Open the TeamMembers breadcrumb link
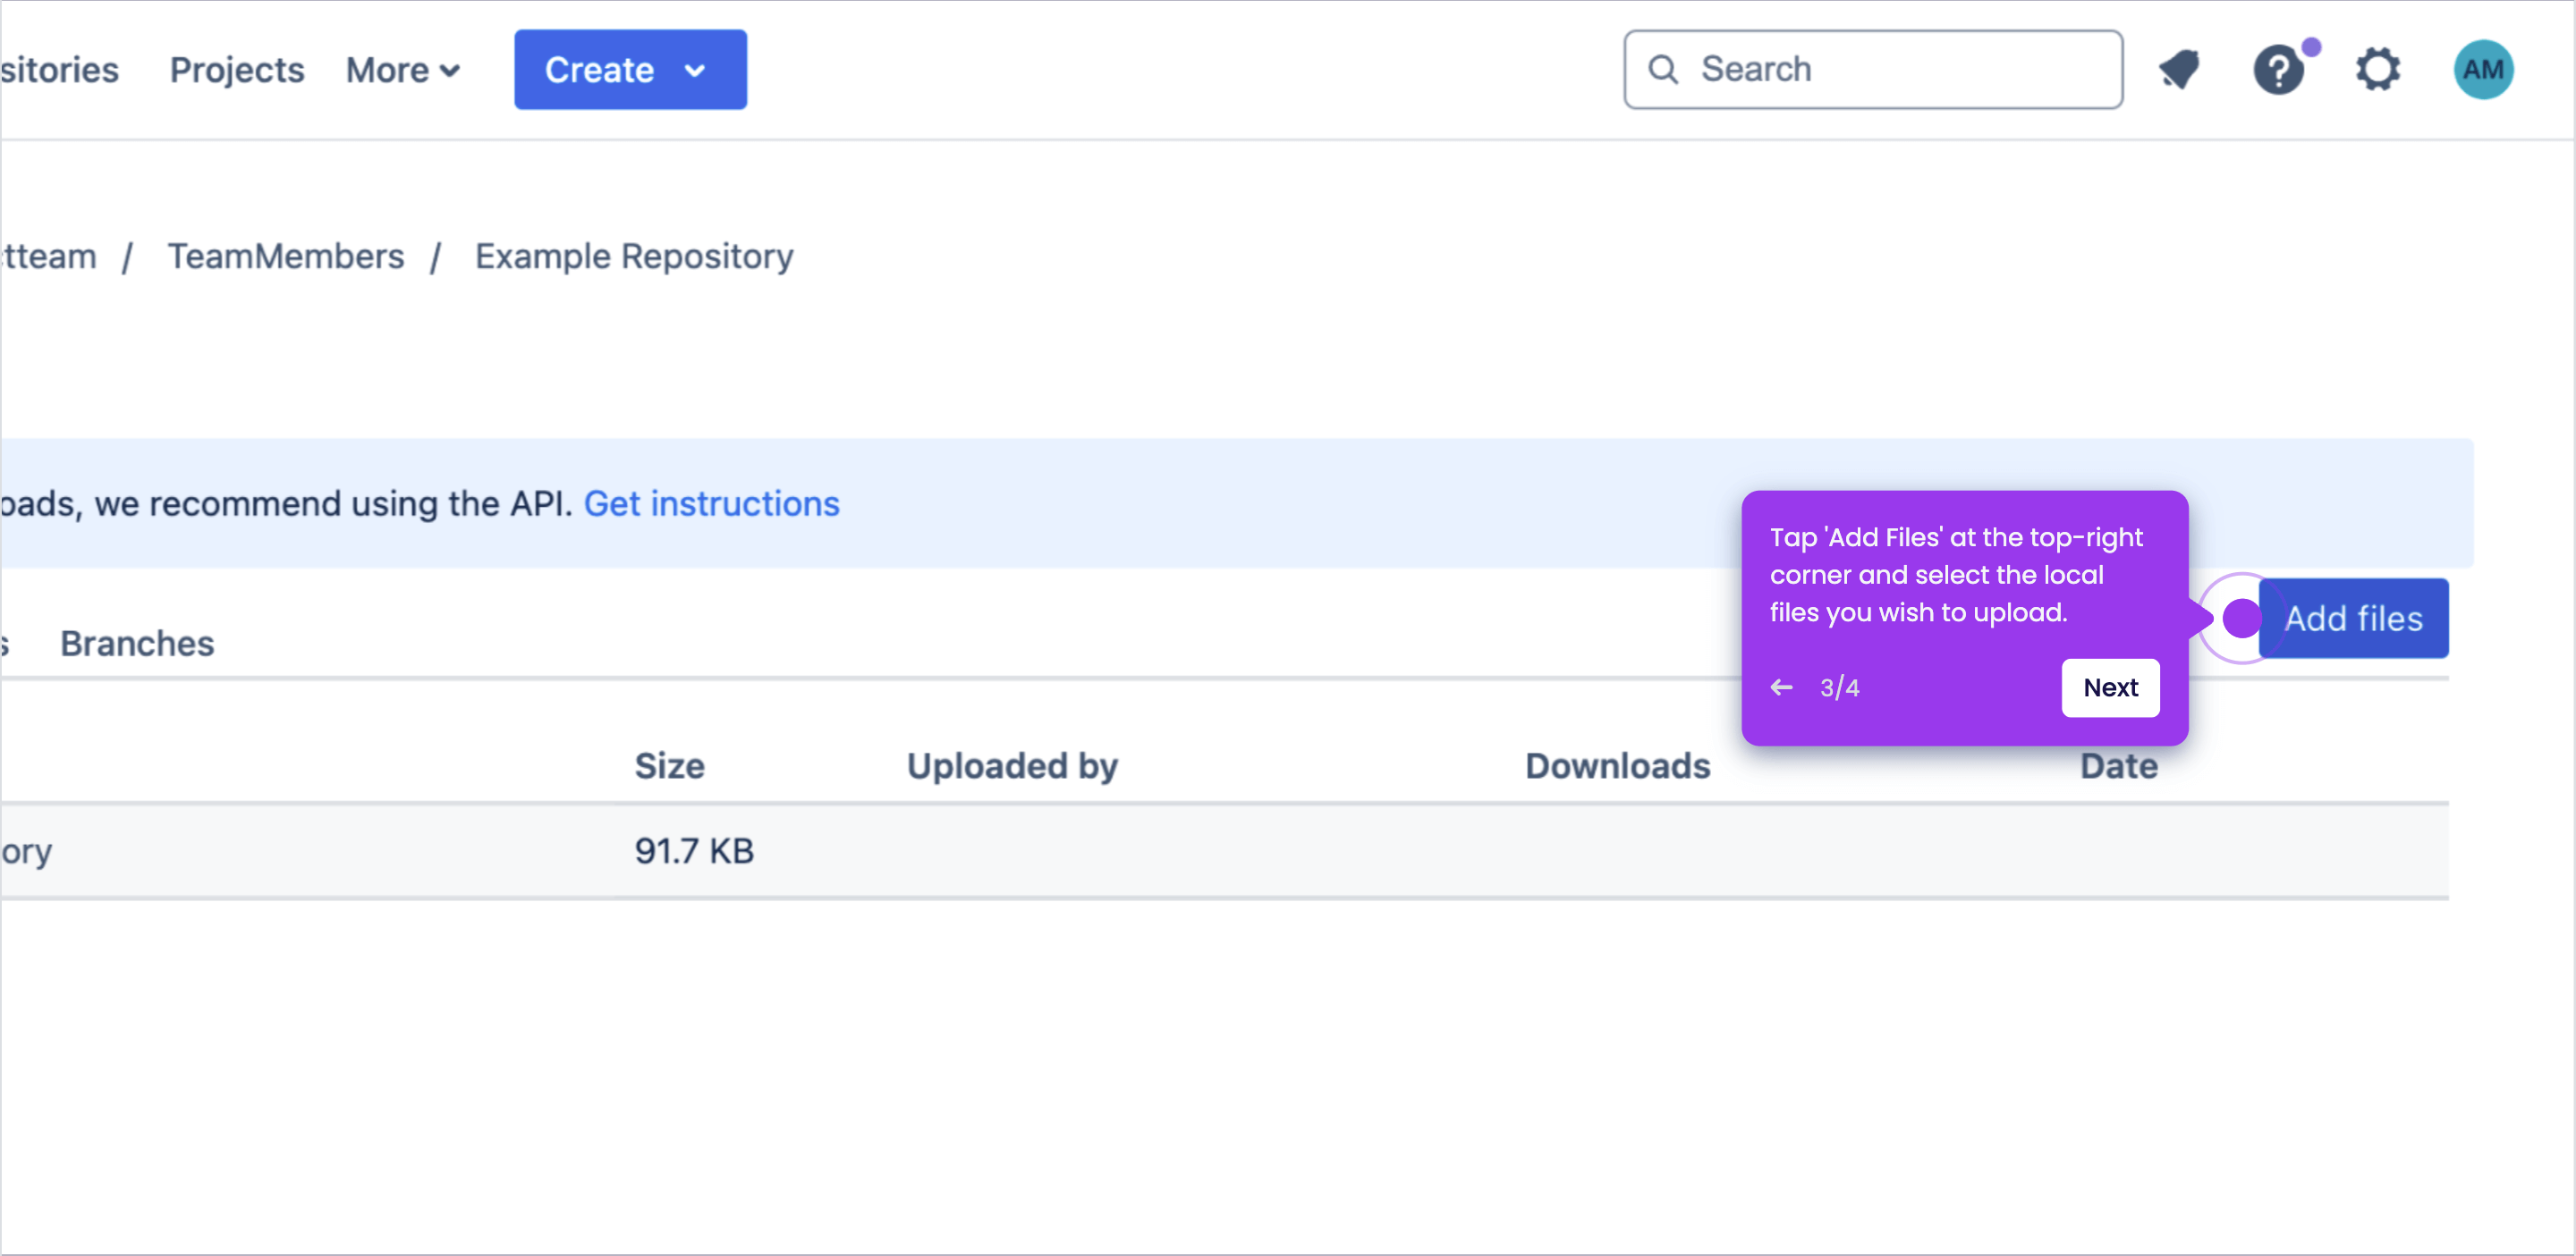Viewport: 2576px width, 1256px height. [x=285, y=257]
